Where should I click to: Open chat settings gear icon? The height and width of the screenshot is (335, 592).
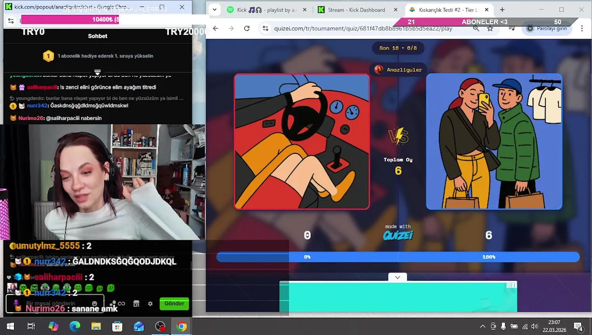click(150, 303)
